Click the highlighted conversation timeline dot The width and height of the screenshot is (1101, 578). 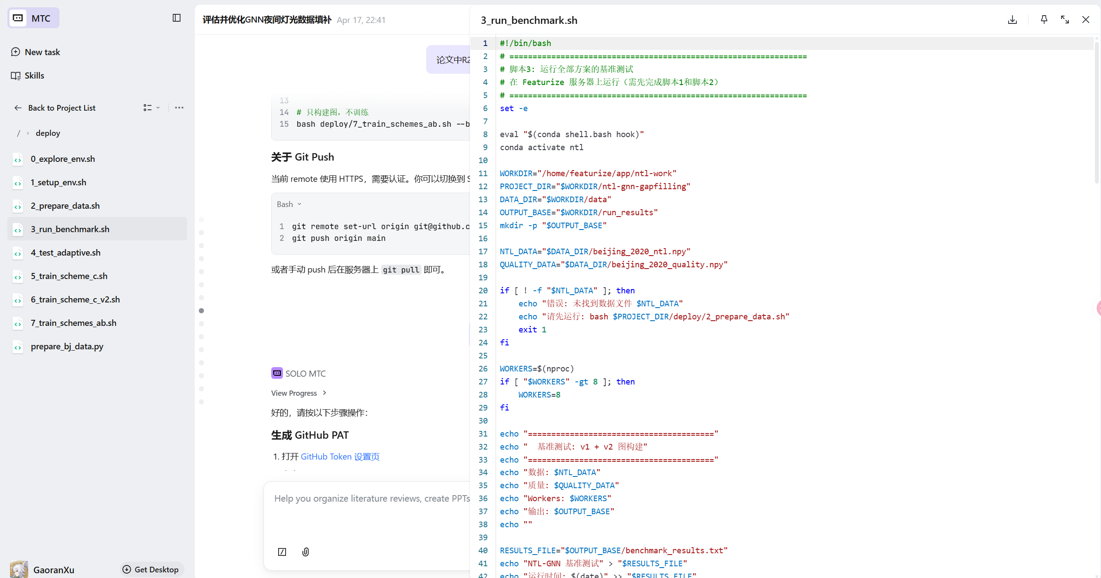(201, 311)
